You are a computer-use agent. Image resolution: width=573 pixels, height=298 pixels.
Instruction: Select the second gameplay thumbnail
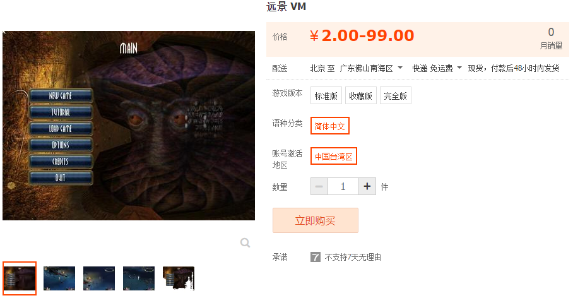click(x=59, y=278)
